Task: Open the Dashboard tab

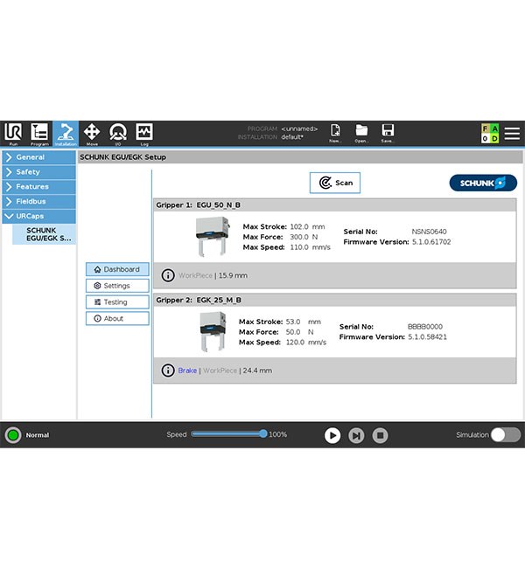Action: coord(117,269)
